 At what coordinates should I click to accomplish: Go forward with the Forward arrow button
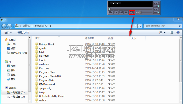(9, 26)
